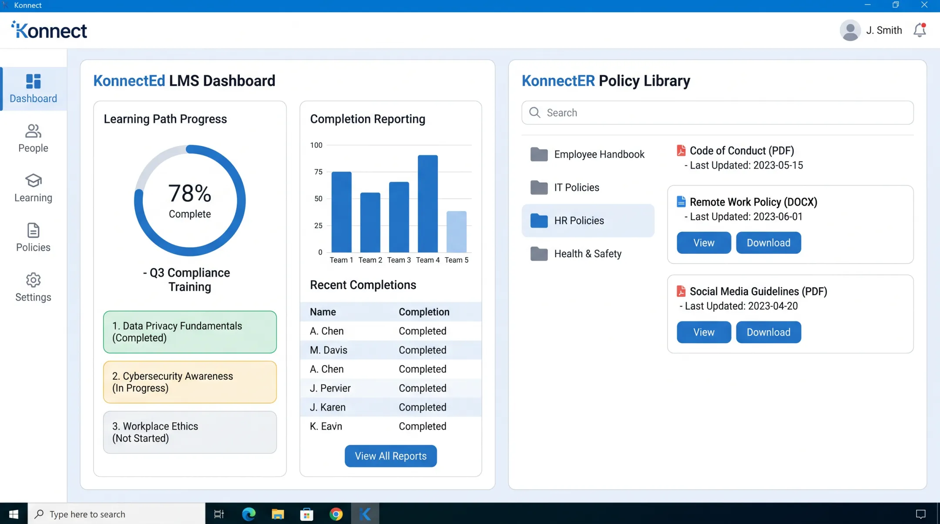Click the Team 3 chart bar
Screen dimensions: 940x524
point(399,217)
